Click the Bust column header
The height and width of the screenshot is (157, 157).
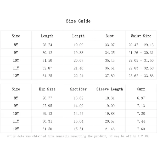pos(110,36)
